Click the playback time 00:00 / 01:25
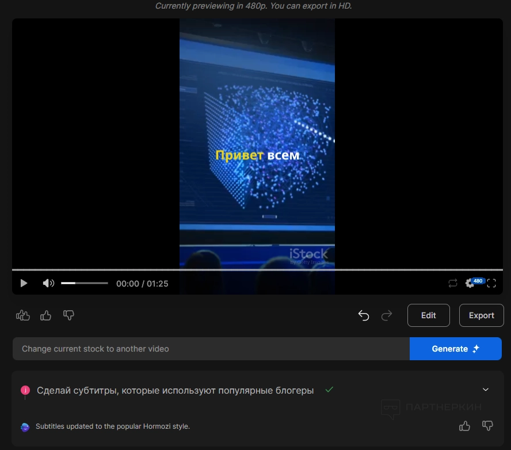Screen dimensions: 511x450 coord(142,284)
